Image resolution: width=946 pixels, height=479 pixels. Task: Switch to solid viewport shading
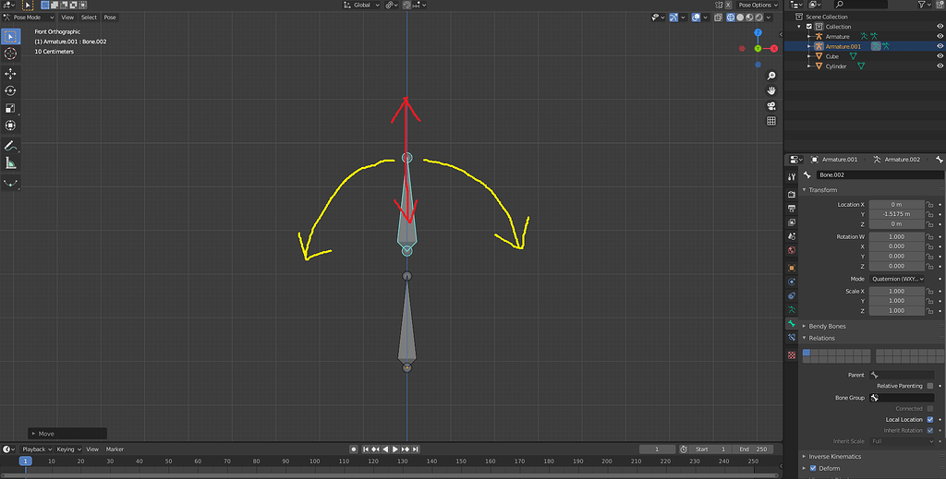click(740, 18)
